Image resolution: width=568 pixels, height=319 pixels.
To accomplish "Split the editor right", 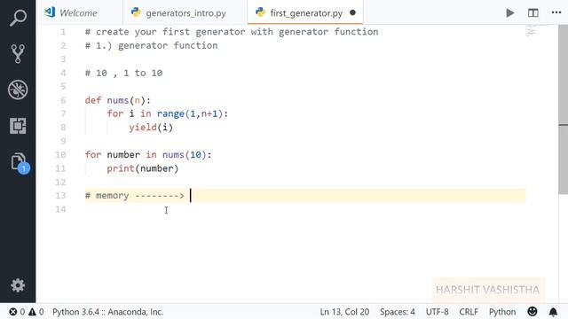I will click(x=532, y=13).
